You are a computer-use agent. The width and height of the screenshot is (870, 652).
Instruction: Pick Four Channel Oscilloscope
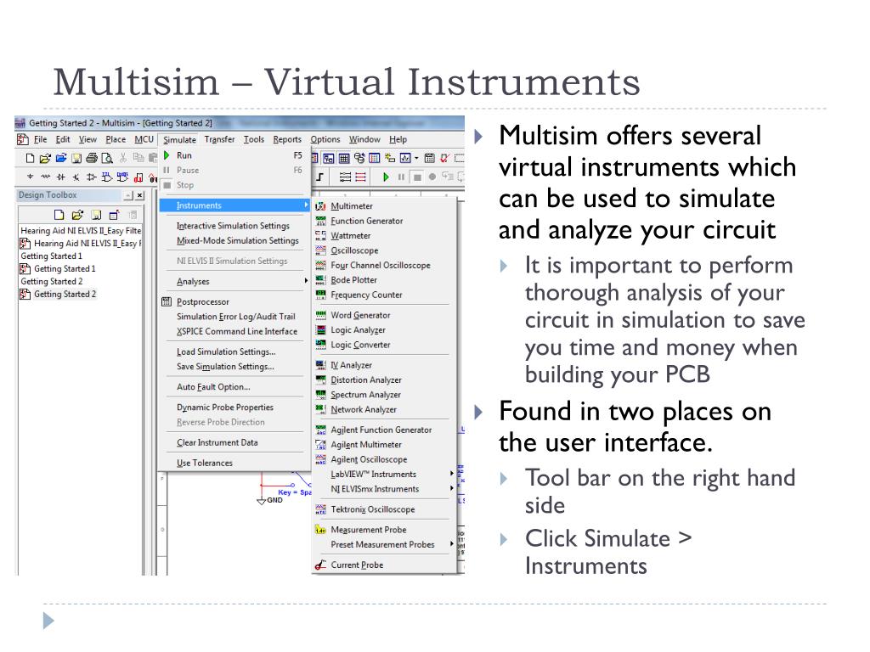coord(384,265)
